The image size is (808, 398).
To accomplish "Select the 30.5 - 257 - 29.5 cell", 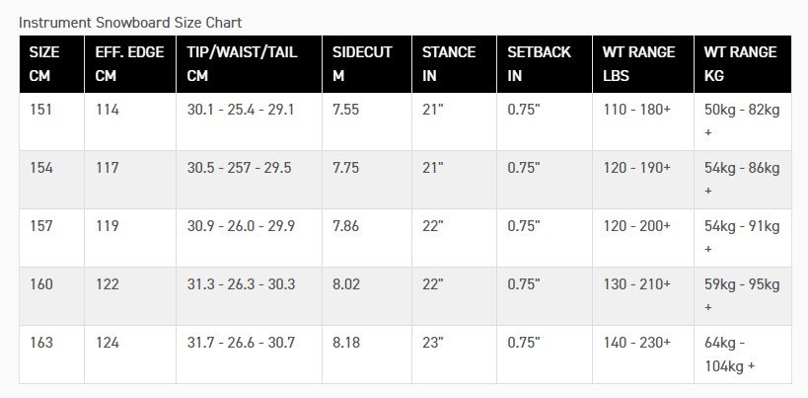I will coord(249,180).
